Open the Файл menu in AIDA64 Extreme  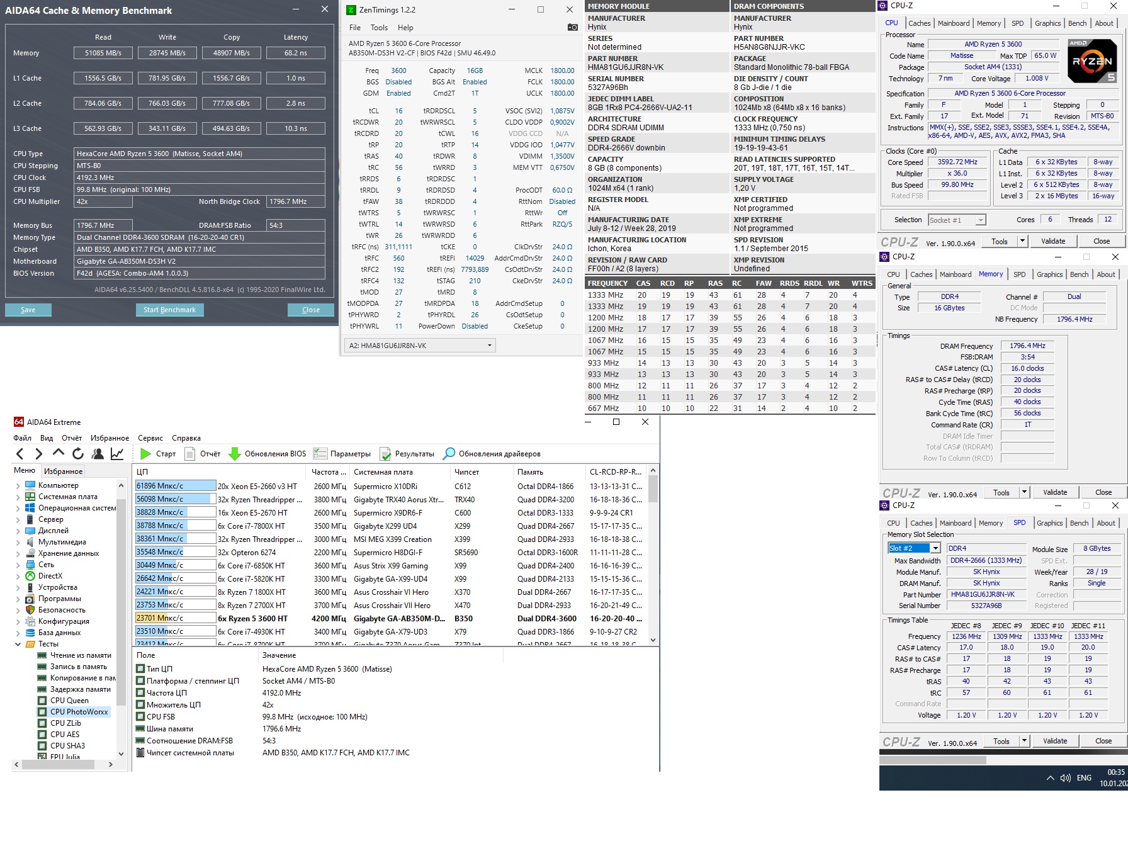22,438
